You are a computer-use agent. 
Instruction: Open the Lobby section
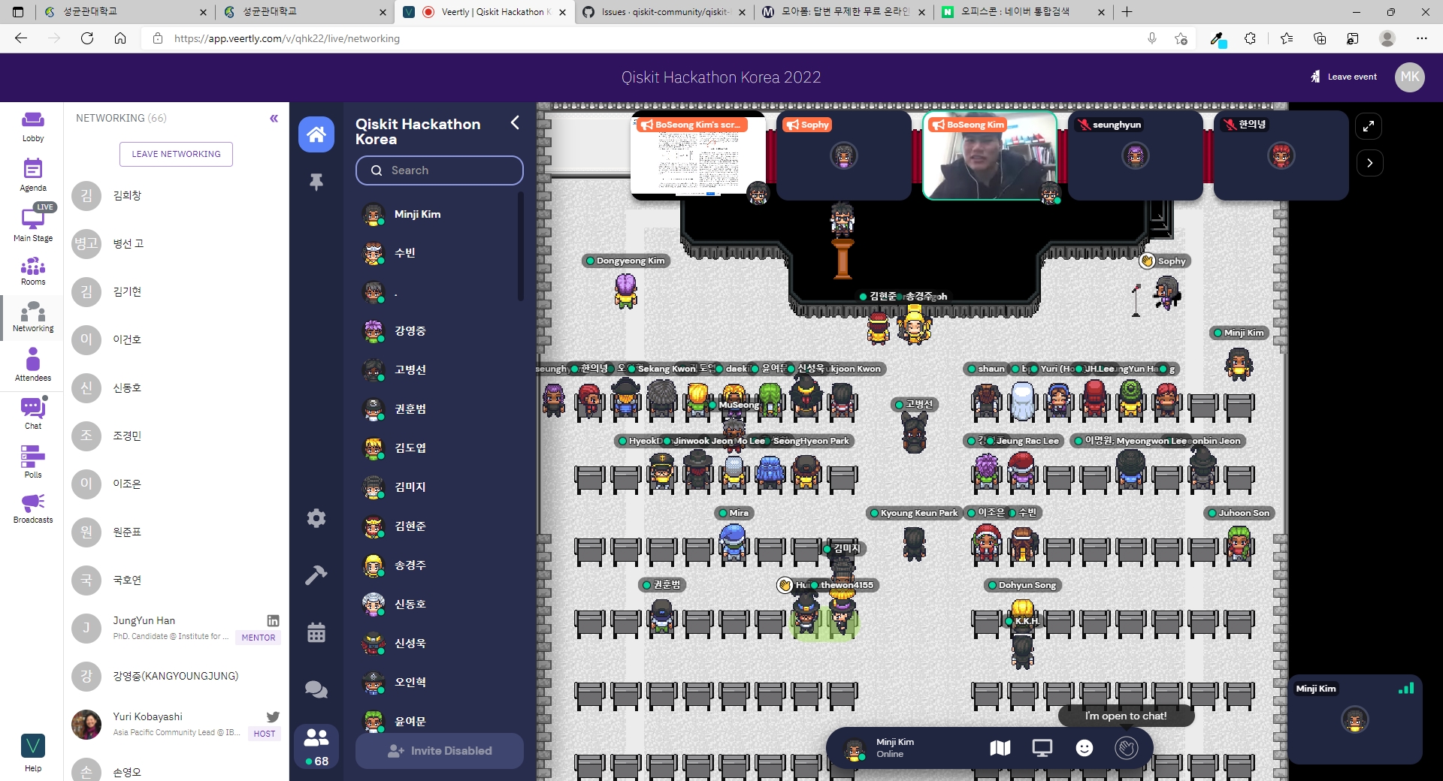33,126
